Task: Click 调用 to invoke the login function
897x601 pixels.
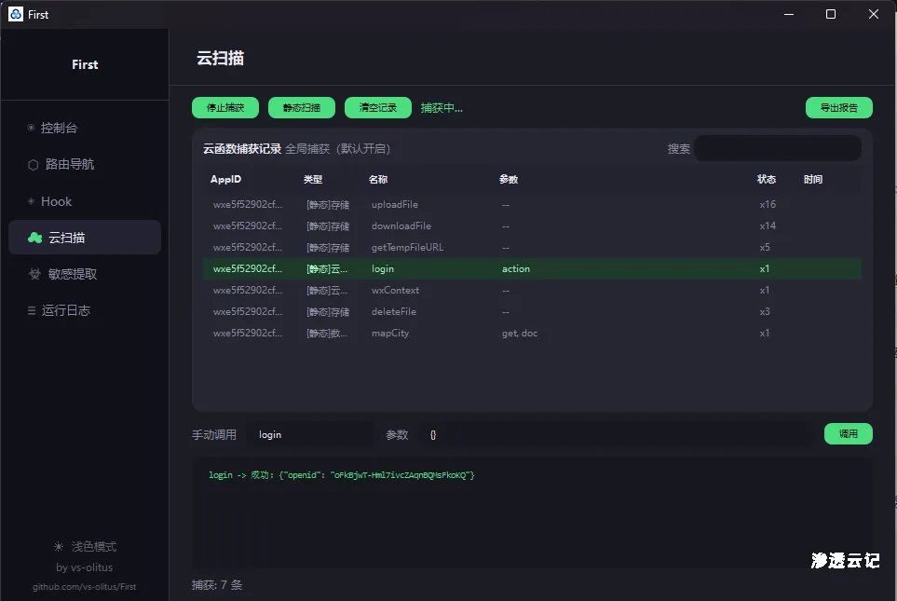Action: tap(848, 433)
